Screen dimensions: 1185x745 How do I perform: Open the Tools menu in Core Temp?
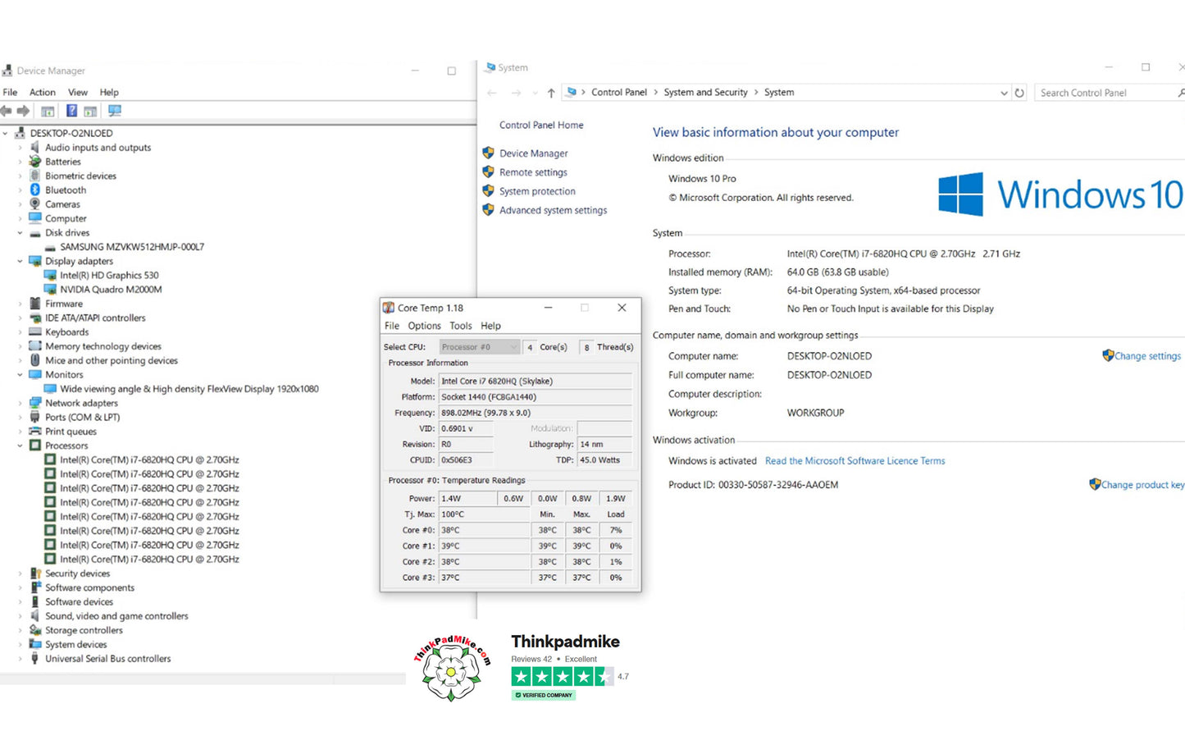point(461,326)
